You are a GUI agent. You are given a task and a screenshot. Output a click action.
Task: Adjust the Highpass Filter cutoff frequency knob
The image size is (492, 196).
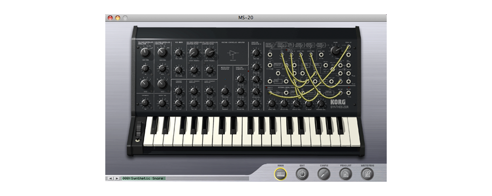tap(194, 52)
